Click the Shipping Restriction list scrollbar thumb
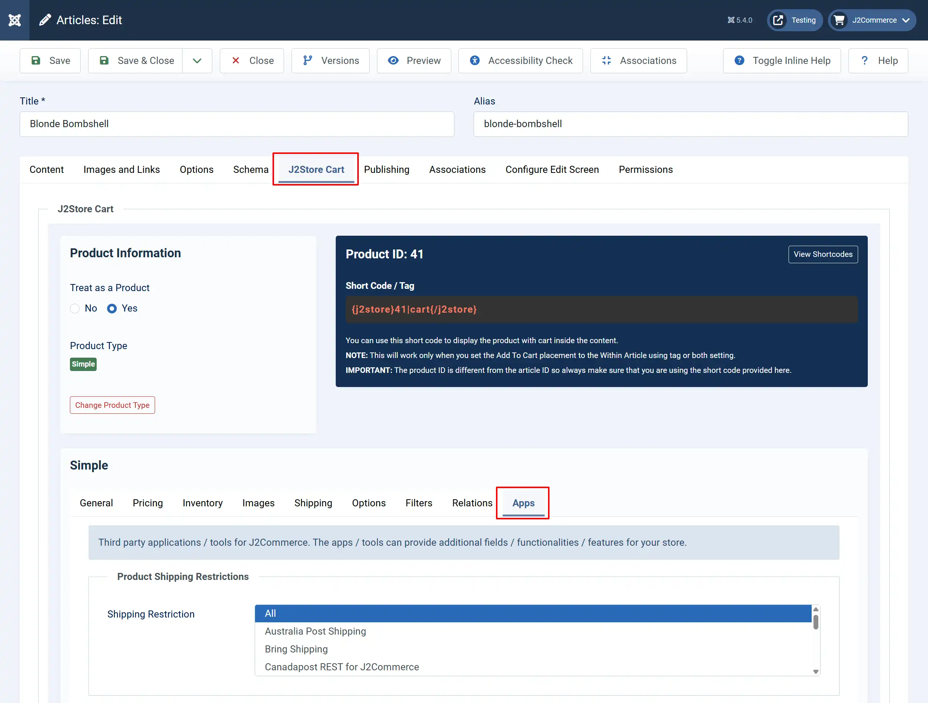 (x=816, y=622)
